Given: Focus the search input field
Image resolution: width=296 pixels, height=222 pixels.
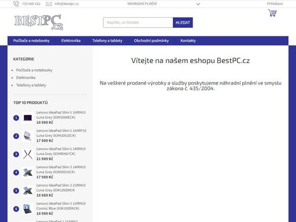Looking at the screenshot, I should click(138, 23).
